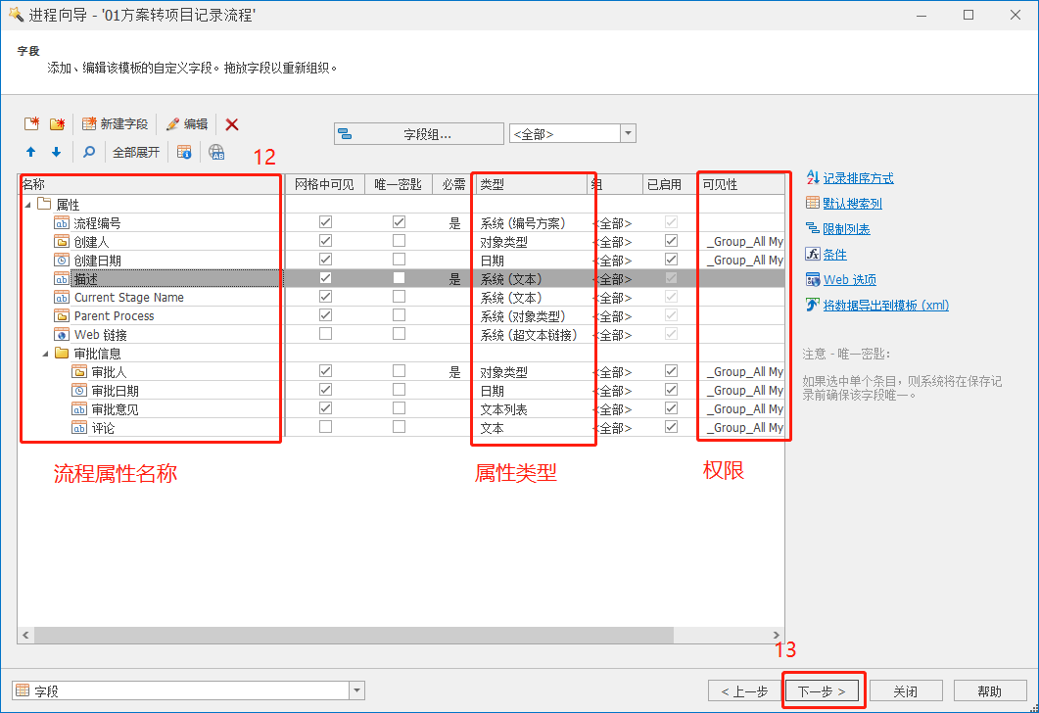Click the table info icon in toolbar
1039x713 pixels.
click(x=184, y=152)
